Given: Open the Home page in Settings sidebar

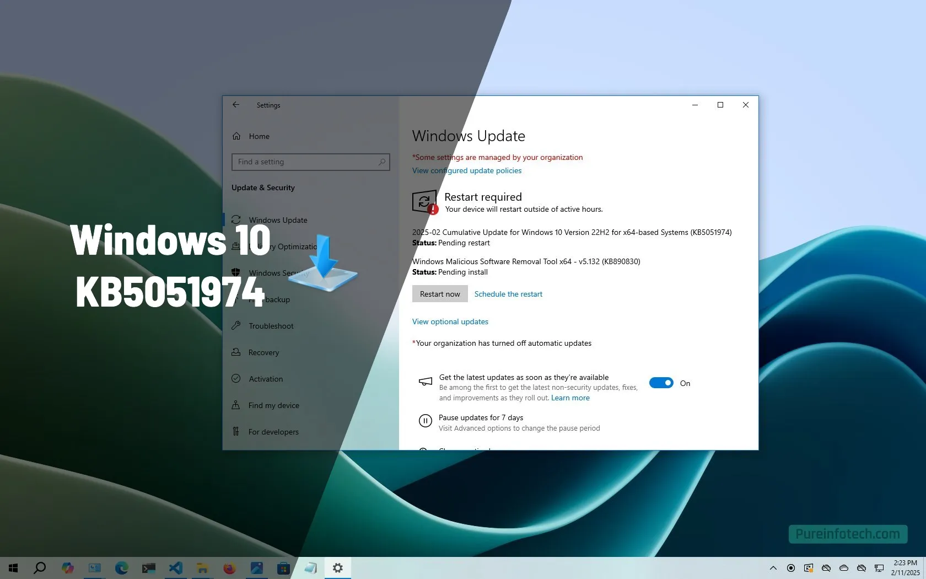Looking at the screenshot, I should tap(259, 136).
